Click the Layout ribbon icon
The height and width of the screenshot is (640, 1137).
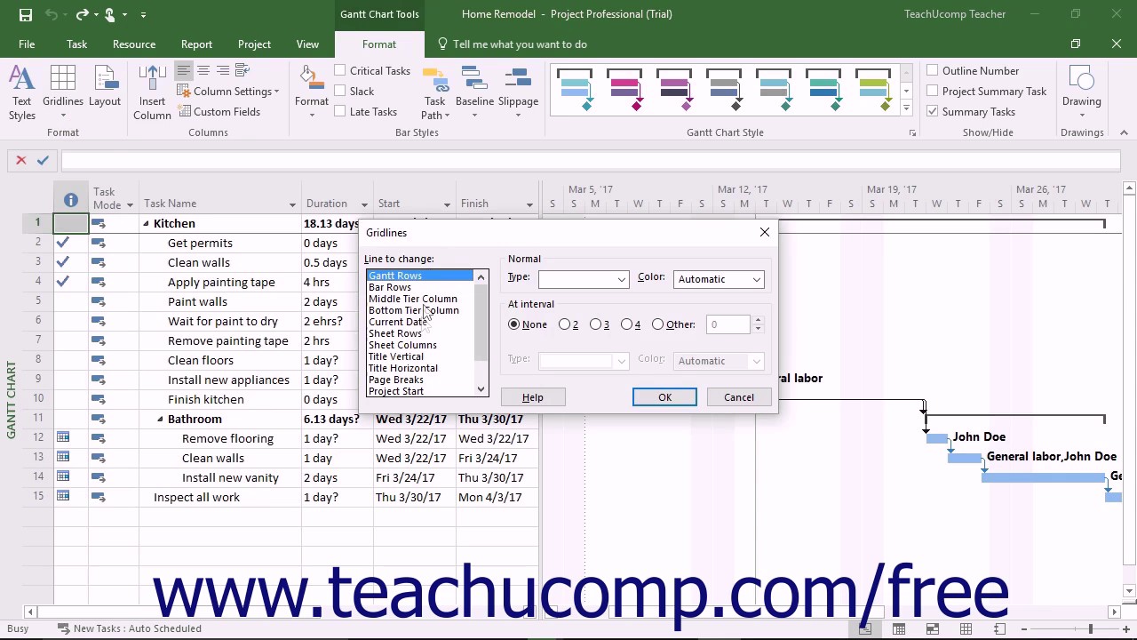(105, 87)
